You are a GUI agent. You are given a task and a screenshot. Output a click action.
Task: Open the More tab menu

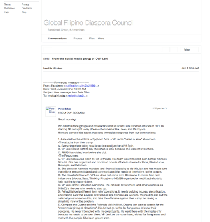pyautogui.click(x=101, y=38)
